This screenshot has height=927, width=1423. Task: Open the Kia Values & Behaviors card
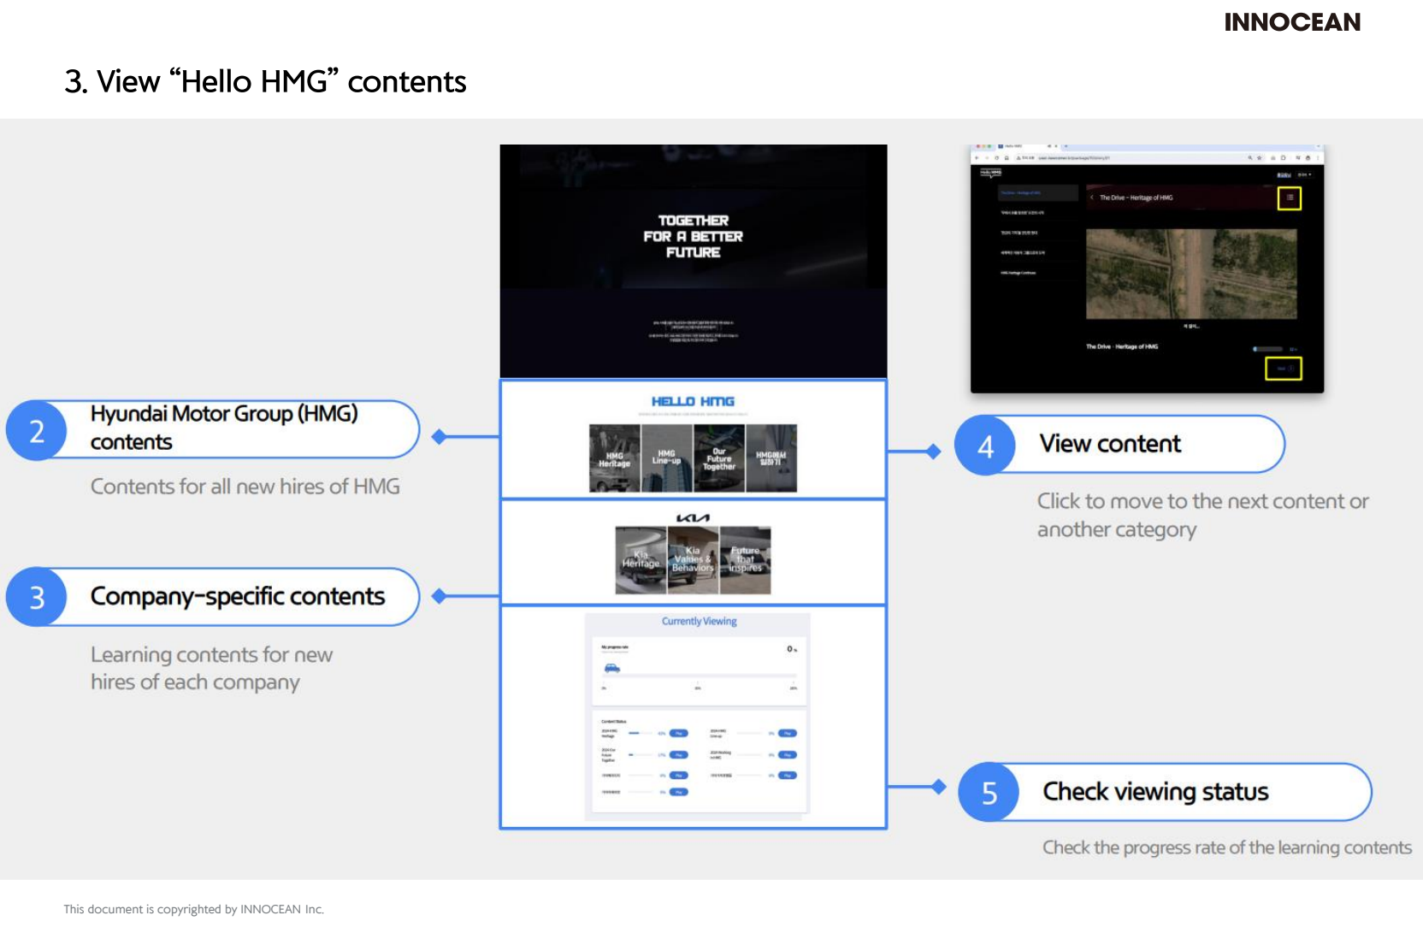693,560
